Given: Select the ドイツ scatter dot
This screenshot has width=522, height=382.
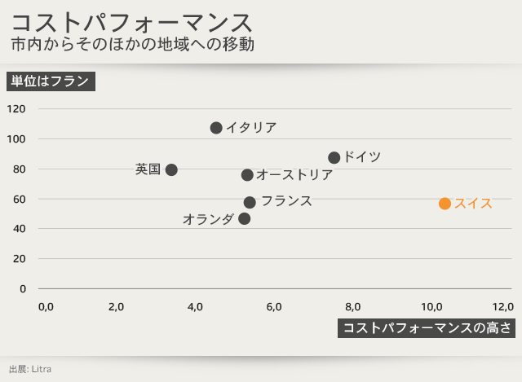Looking at the screenshot, I should click(x=334, y=158).
